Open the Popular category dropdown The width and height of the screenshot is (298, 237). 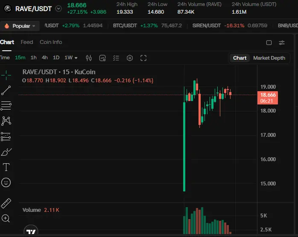[20, 26]
